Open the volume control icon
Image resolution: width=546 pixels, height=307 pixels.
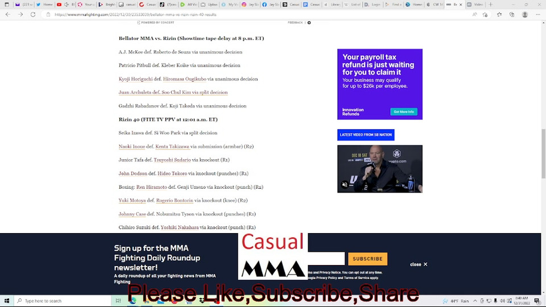(x=502, y=301)
